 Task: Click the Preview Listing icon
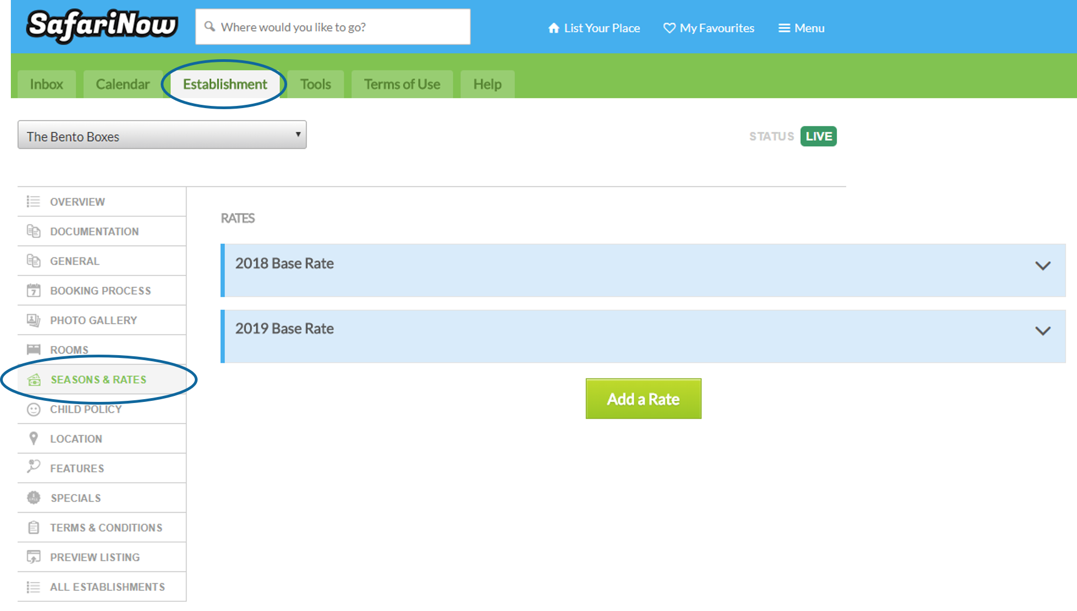tap(33, 557)
